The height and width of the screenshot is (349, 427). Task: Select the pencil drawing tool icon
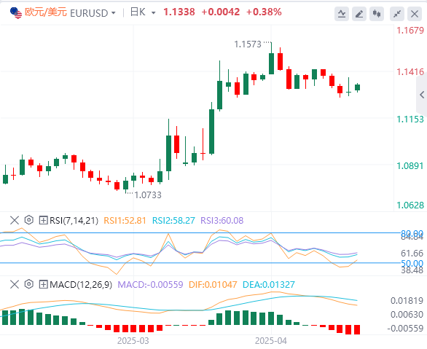tap(359, 14)
